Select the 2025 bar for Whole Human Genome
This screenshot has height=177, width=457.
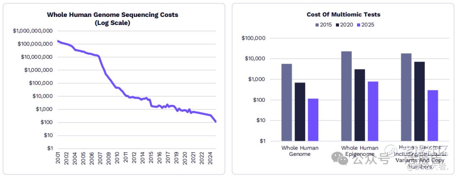click(x=313, y=120)
